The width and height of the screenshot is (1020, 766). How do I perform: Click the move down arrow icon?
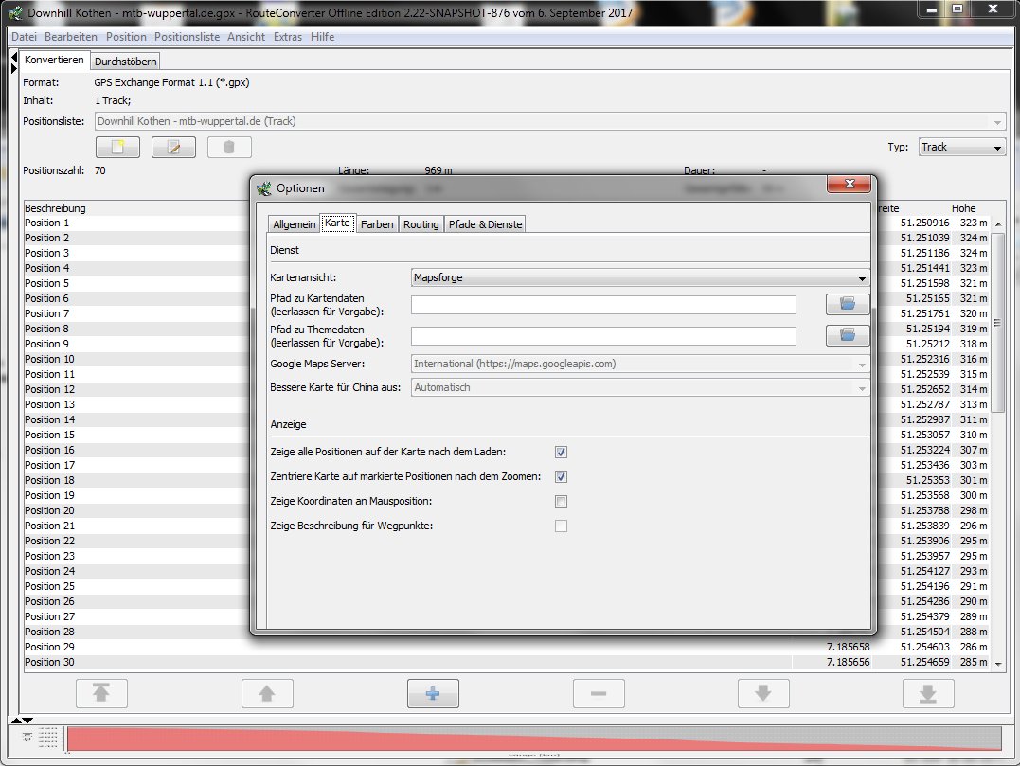pos(762,694)
